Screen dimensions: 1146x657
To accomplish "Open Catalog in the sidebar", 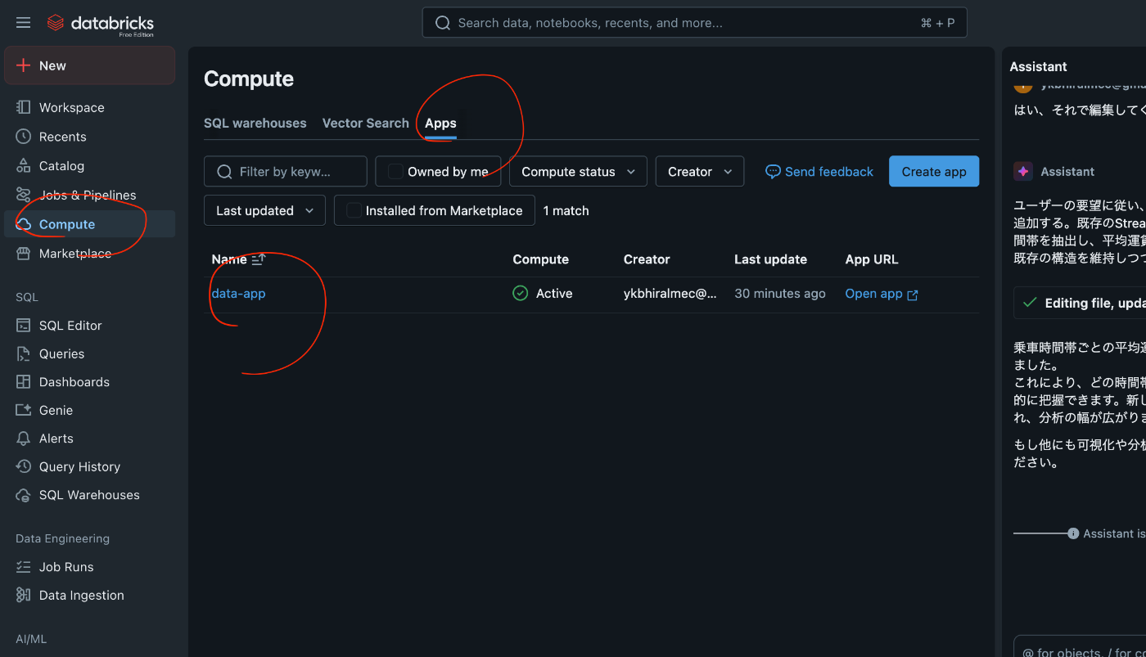I will 89,166.
